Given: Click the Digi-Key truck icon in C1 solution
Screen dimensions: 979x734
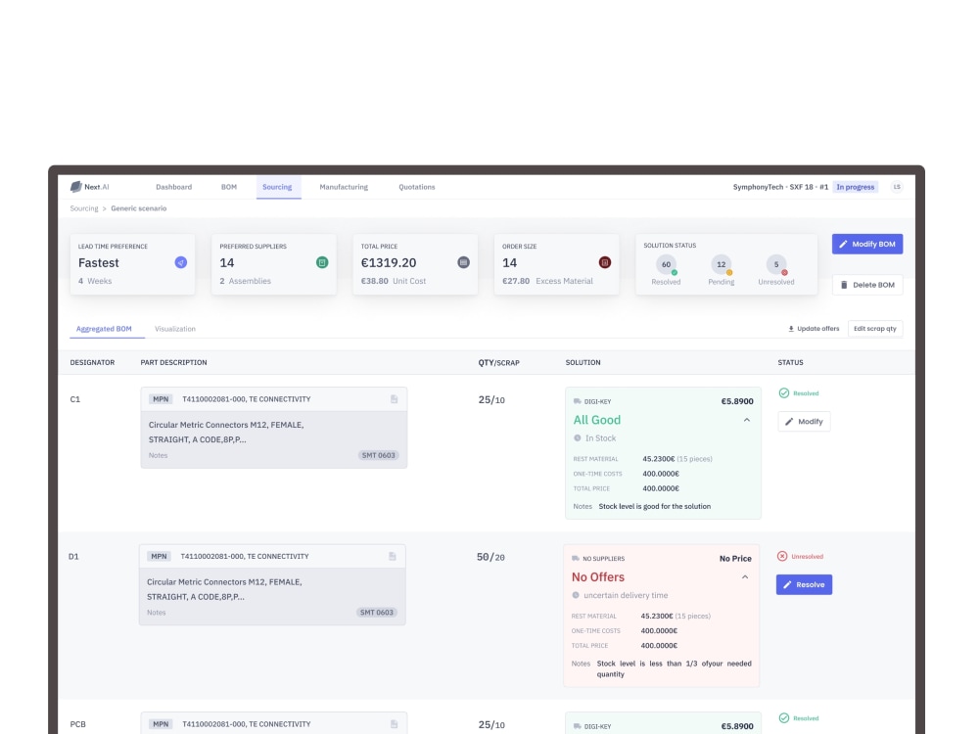Looking at the screenshot, I should pos(578,401).
